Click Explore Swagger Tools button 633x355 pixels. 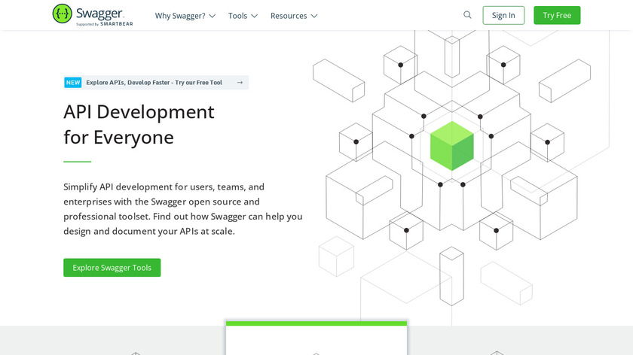(112, 268)
